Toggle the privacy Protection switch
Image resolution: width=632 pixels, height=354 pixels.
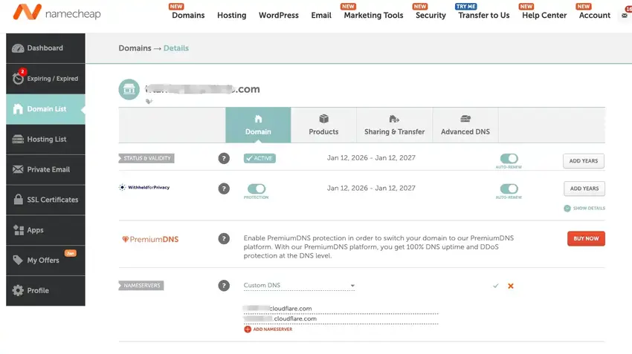point(257,189)
